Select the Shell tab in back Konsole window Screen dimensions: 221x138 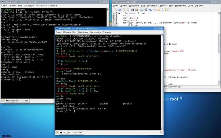click(x=17, y=101)
